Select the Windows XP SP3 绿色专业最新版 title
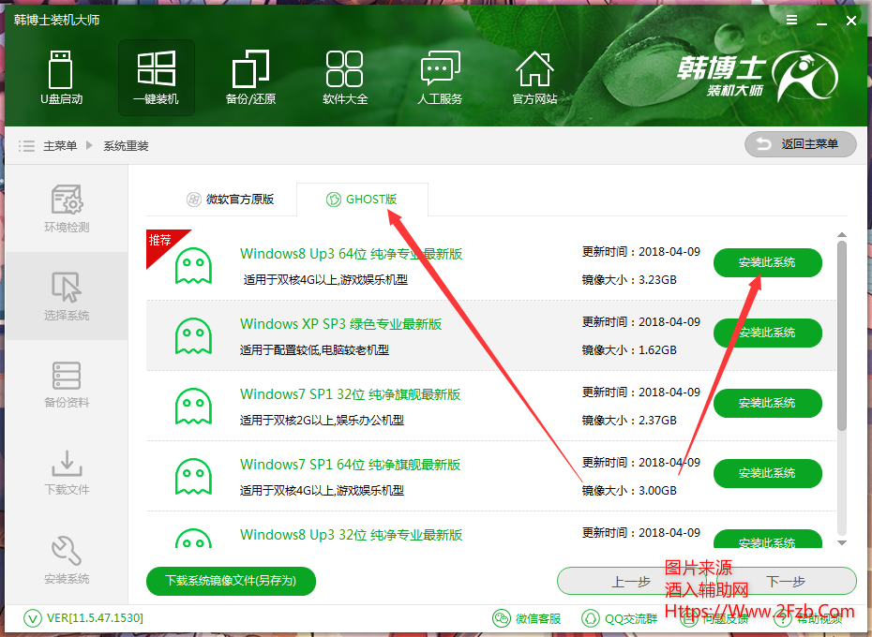This screenshot has width=872, height=637. tap(341, 324)
